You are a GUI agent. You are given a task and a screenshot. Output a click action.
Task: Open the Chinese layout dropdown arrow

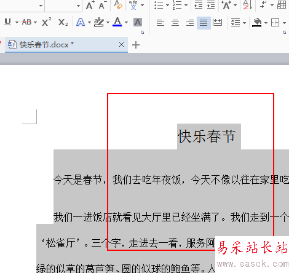(235, 5)
